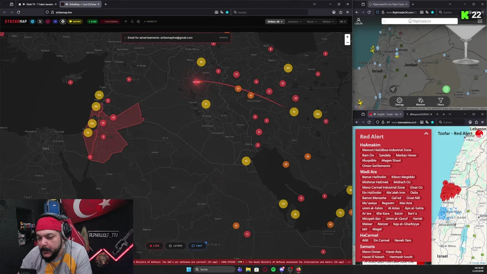Screen dimensions: 487x274
Task: Click the yellow Support button
Action: click(75, 22)
